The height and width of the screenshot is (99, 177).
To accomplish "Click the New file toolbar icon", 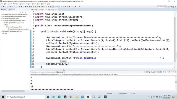I will 1,7.
